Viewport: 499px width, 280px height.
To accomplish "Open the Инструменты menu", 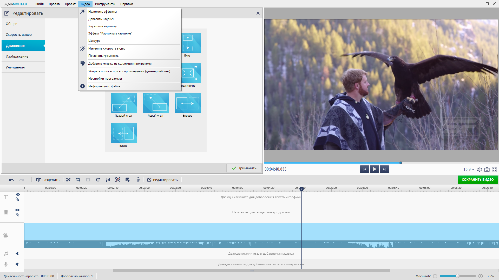I will click(105, 4).
